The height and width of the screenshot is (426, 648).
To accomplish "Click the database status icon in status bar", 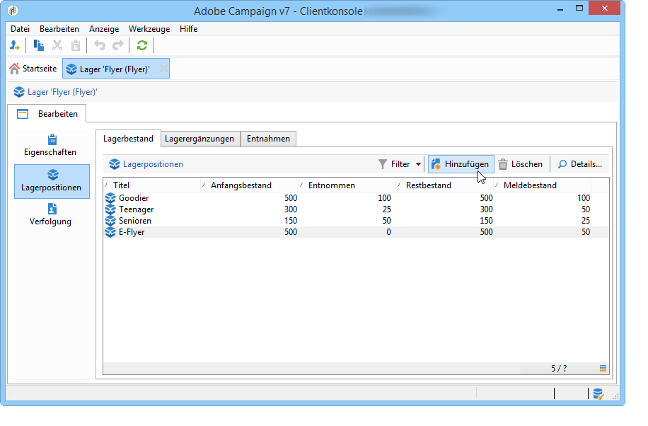I will pos(598,393).
